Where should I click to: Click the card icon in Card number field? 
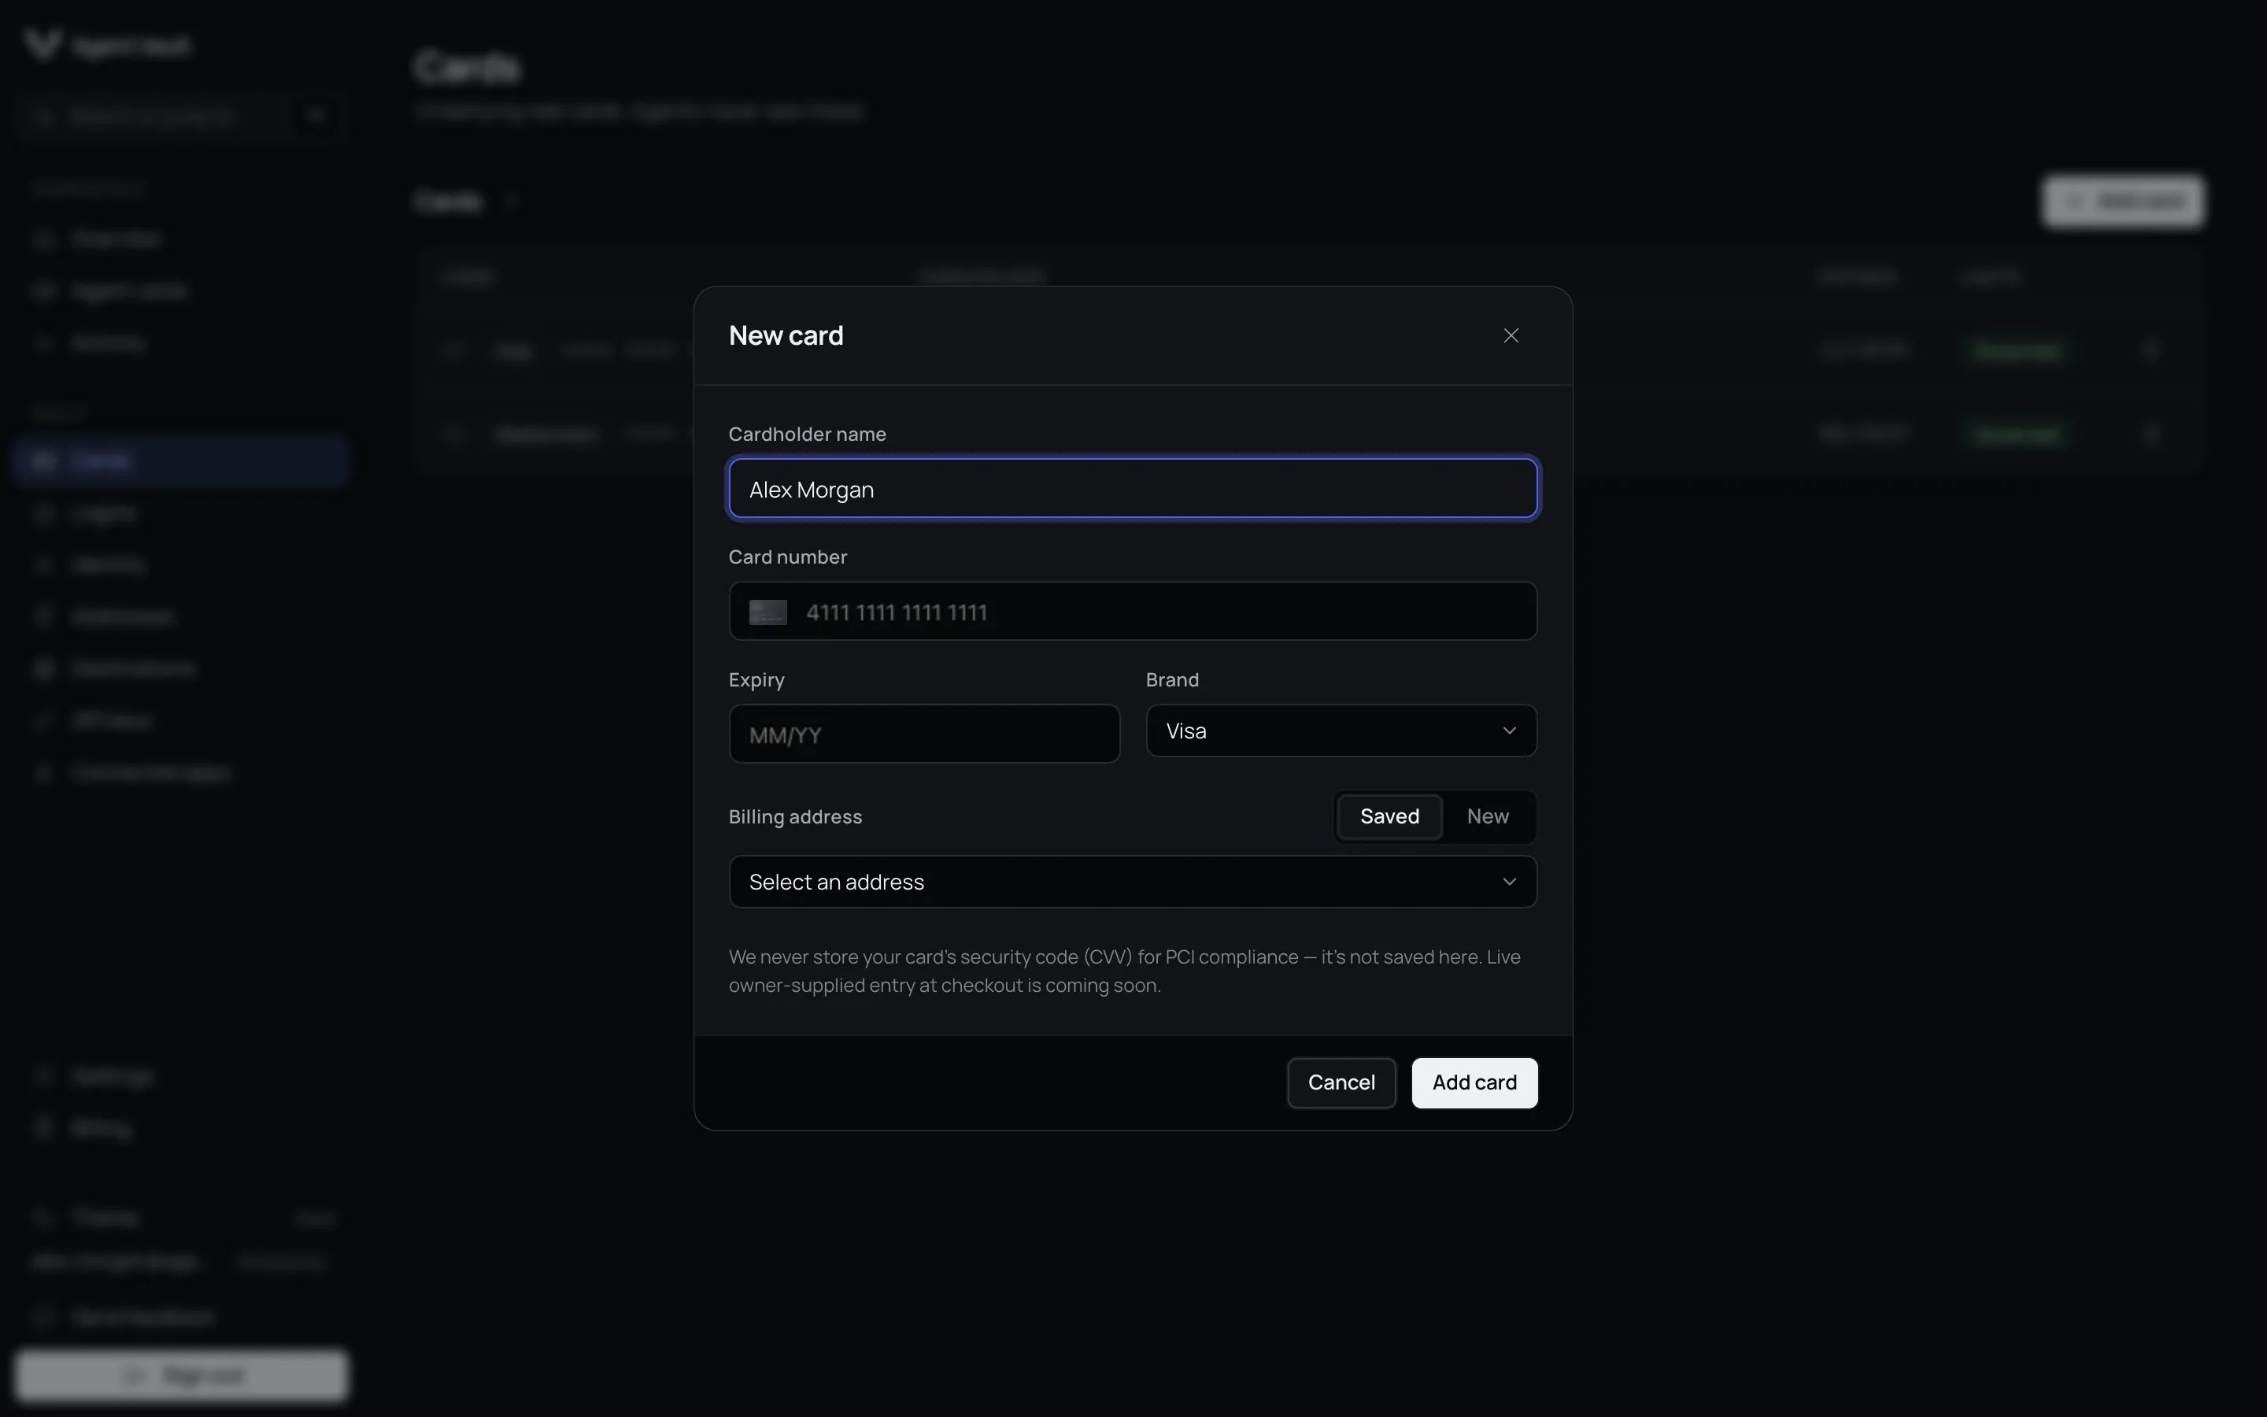point(767,612)
